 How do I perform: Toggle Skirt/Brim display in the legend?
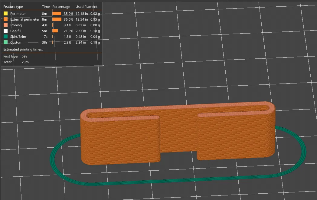pos(5,36)
